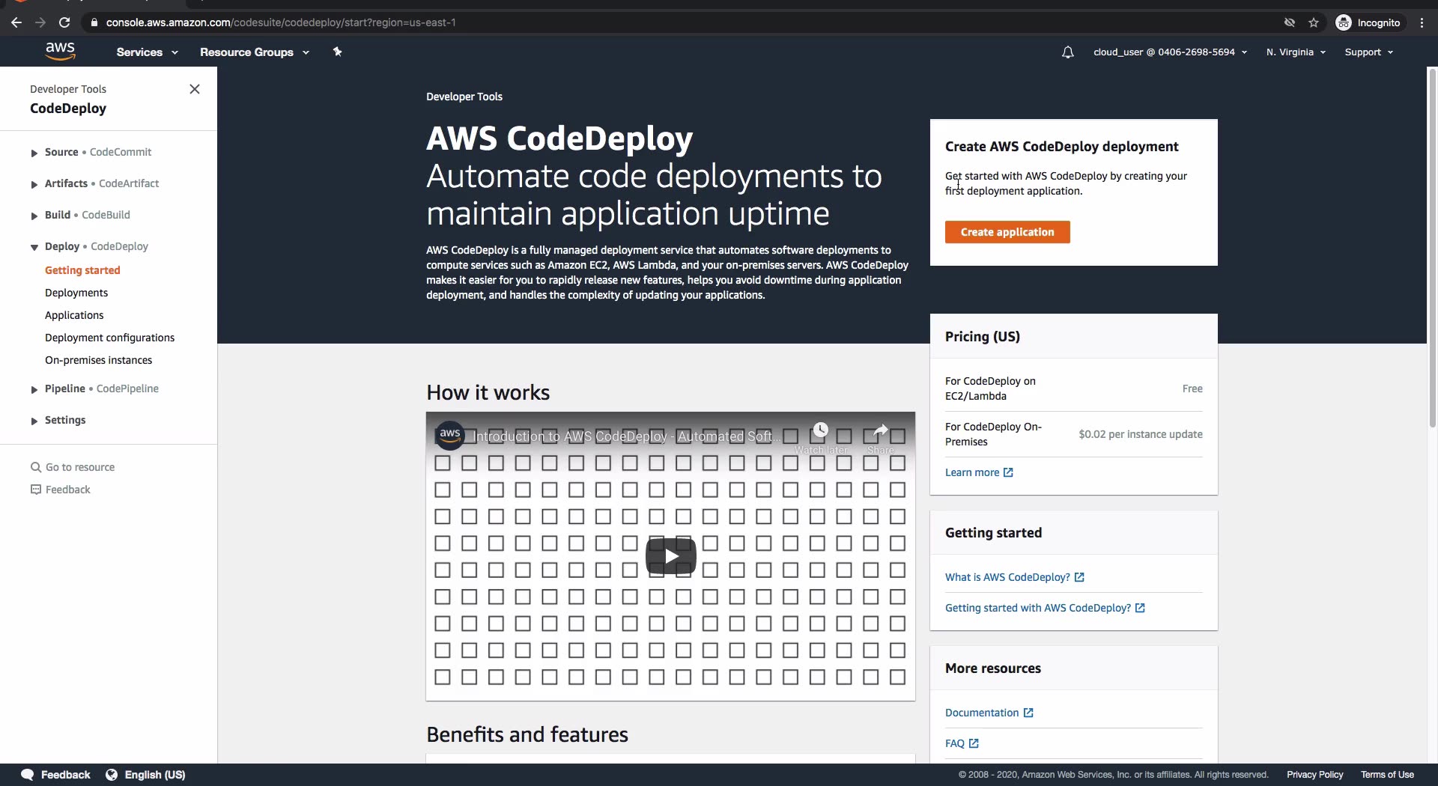This screenshot has width=1438, height=786.
Task: Open the Services dropdown menu
Action: pos(147,52)
